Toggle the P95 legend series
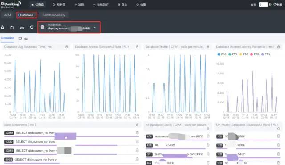Image resolution: width=285 pixels, height=165 pixels. (255, 54)
